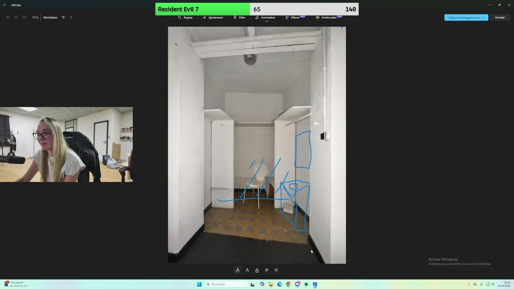
Task: Open Copilot from the taskbar
Action: point(262,284)
